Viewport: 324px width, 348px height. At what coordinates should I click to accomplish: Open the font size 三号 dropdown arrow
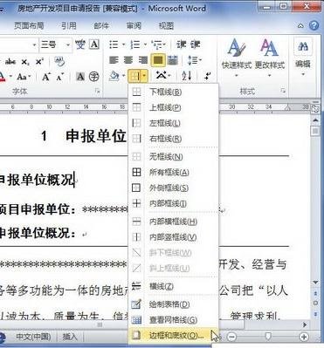[68, 45]
